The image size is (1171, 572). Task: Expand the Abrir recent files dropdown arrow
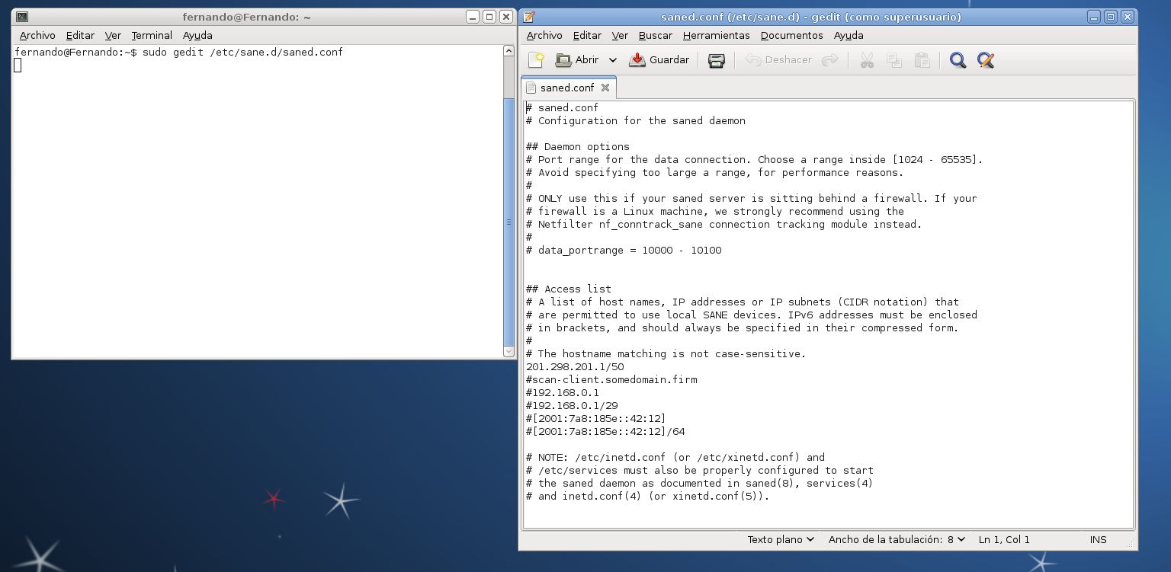pos(612,60)
